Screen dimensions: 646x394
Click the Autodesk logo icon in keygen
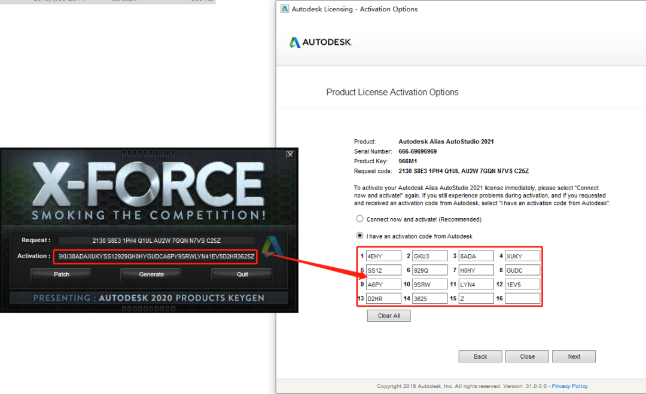pos(272,246)
